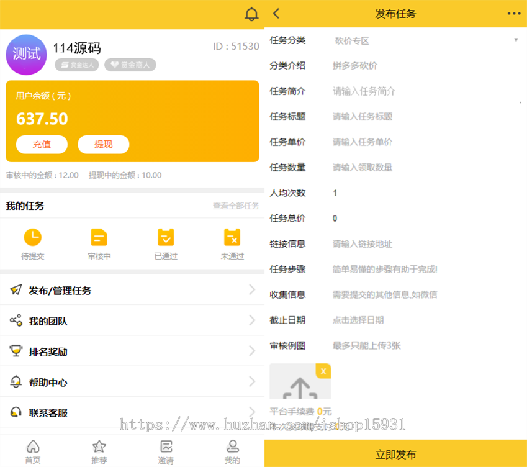
Task: View 已通过 tasks icon
Action: pos(166,237)
